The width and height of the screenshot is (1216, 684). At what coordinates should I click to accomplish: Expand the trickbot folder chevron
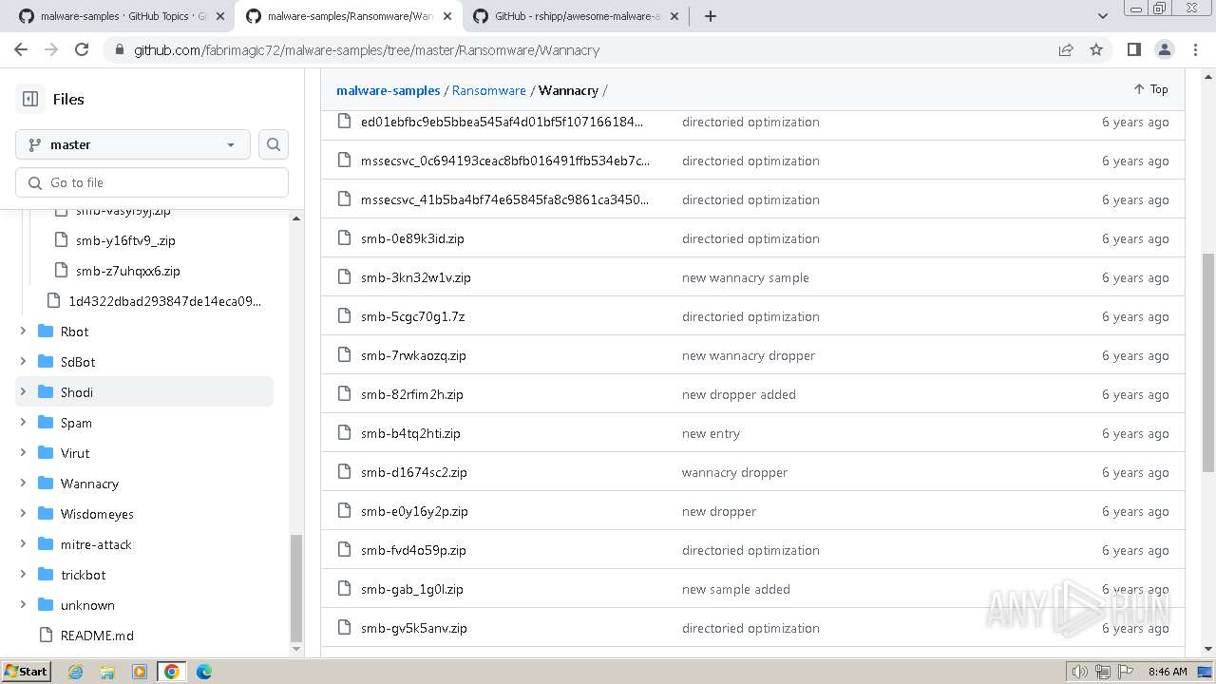tap(23, 575)
